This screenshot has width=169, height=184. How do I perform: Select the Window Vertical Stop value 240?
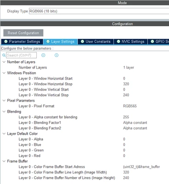[126, 95]
